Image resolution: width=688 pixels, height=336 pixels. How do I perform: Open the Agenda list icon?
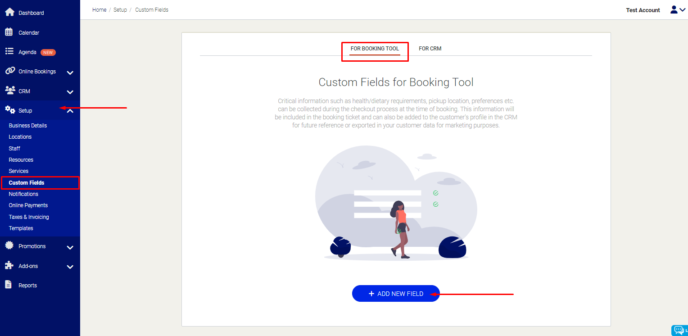pyautogui.click(x=9, y=51)
